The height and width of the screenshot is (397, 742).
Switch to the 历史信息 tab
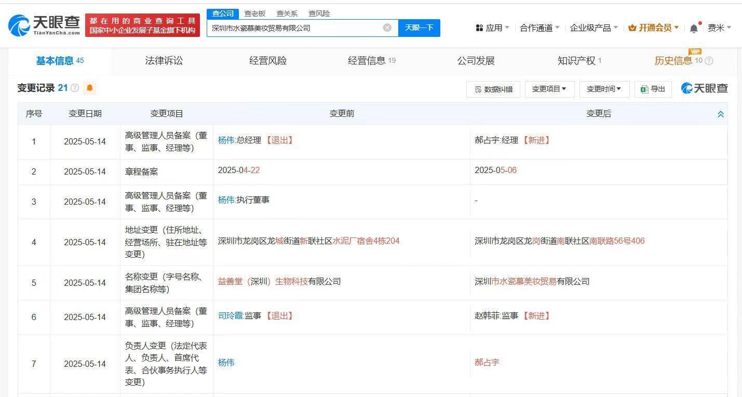[674, 60]
